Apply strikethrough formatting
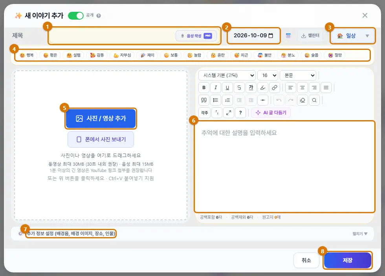This screenshot has width=385, height=276. (x=239, y=88)
